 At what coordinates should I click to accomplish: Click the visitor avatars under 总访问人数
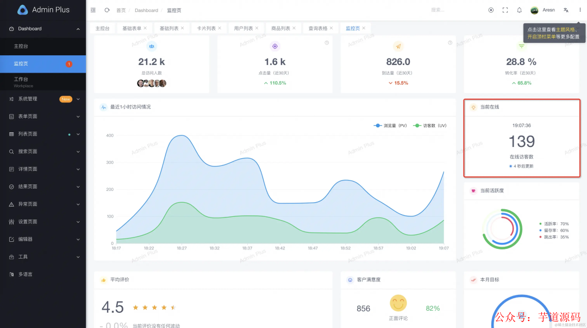[x=152, y=83]
